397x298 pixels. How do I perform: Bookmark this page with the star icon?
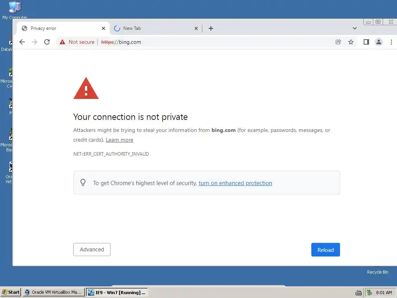350,42
